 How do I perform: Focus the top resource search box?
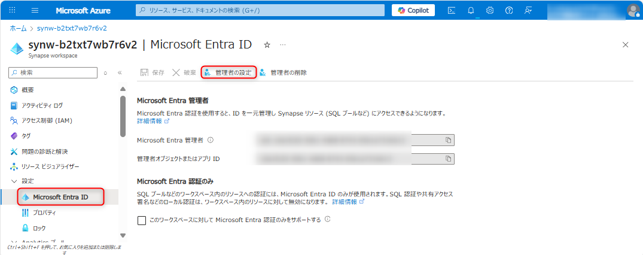coord(260,10)
